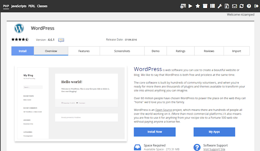Screen dimensions: 260x151
Task: Switch to the Import tab
Action: pyautogui.click(x=236, y=51)
